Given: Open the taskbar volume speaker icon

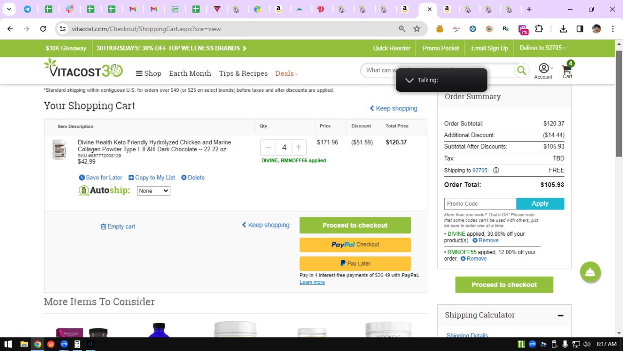Looking at the screenshot, I should (586, 344).
